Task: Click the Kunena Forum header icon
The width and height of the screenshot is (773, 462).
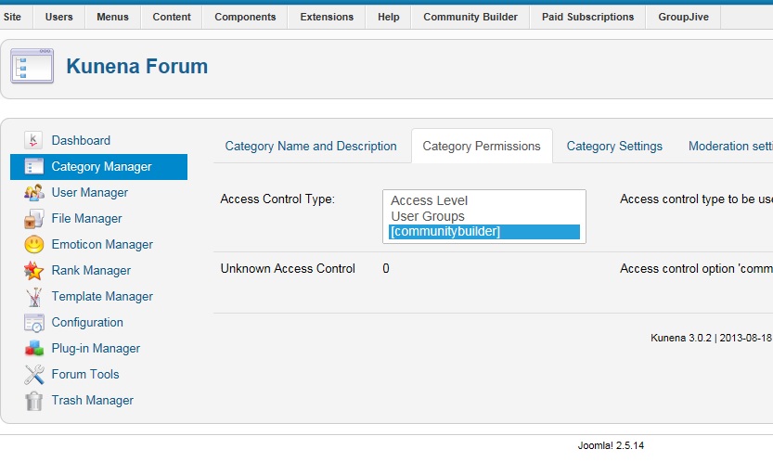Action: 32,66
